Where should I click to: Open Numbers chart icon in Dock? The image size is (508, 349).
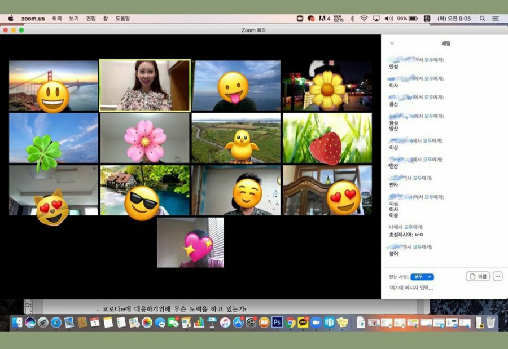199,323
